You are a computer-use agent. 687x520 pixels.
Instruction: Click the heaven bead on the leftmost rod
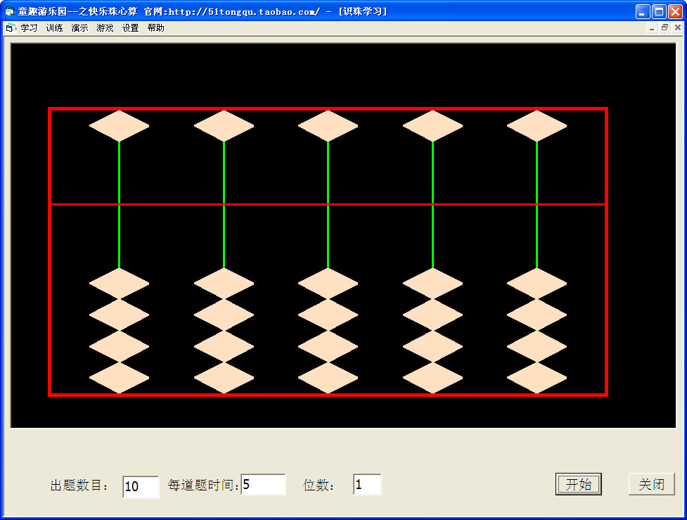pos(119,125)
